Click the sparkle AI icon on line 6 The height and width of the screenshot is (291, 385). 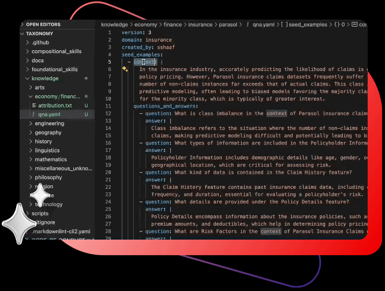pyautogui.click(x=125, y=69)
